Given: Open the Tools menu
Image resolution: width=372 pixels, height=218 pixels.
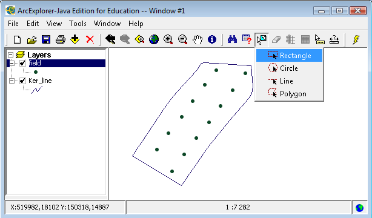Looking at the screenshot, I should pyautogui.click(x=78, y=24).
